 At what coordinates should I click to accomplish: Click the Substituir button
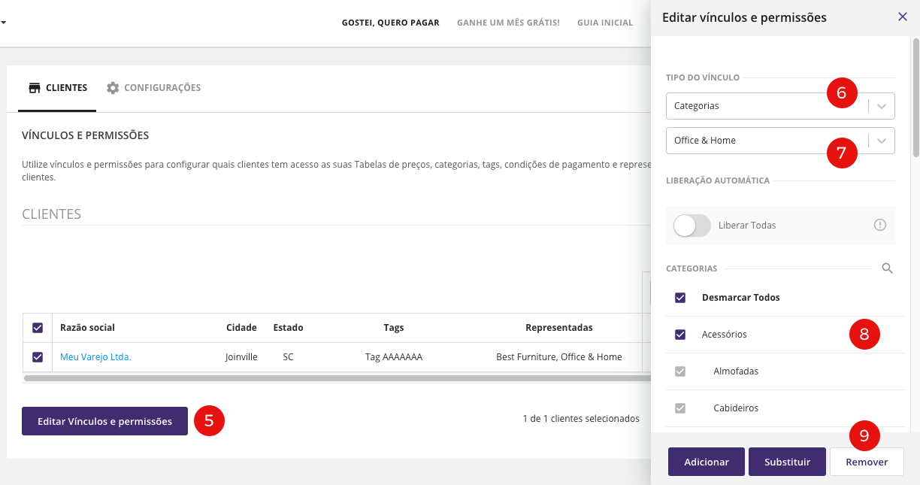coord(787,462)
